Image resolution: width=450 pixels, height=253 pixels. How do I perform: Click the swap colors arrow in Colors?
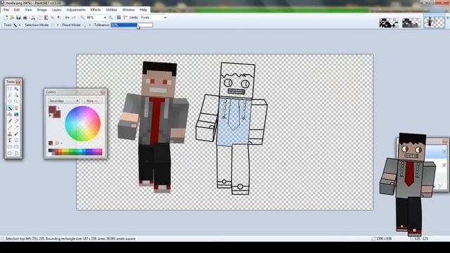click(58, 108)
